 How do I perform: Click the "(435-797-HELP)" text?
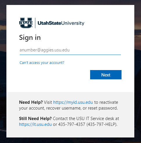click(x=102, y=124)
